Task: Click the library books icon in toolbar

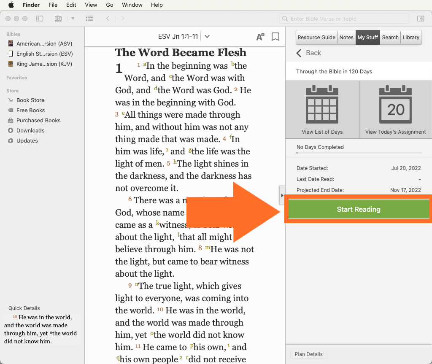Action: pyautogui.click(x=58, y=19)
